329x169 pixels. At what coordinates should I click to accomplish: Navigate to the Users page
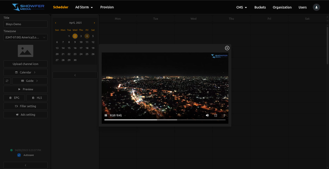(302, 7)
